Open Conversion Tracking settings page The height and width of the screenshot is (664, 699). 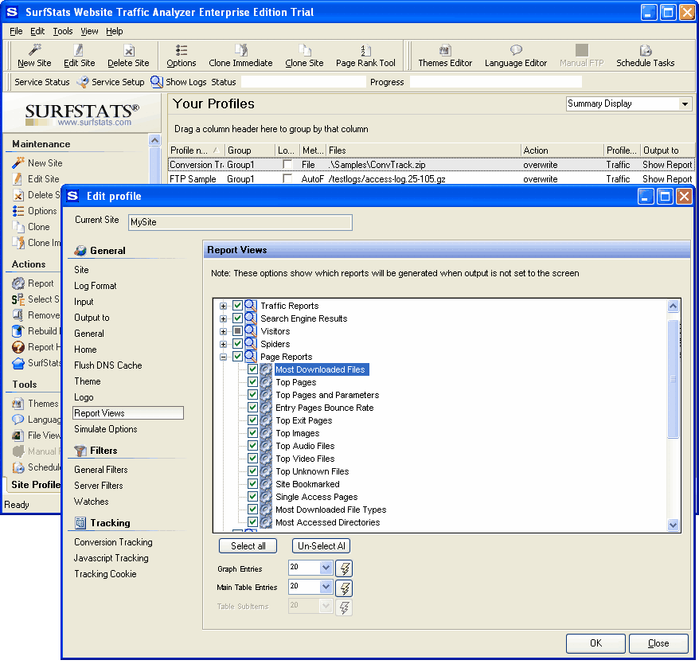pos(113,542)
